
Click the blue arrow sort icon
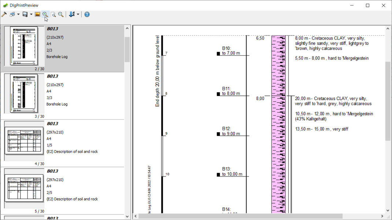tap(72, 15)
